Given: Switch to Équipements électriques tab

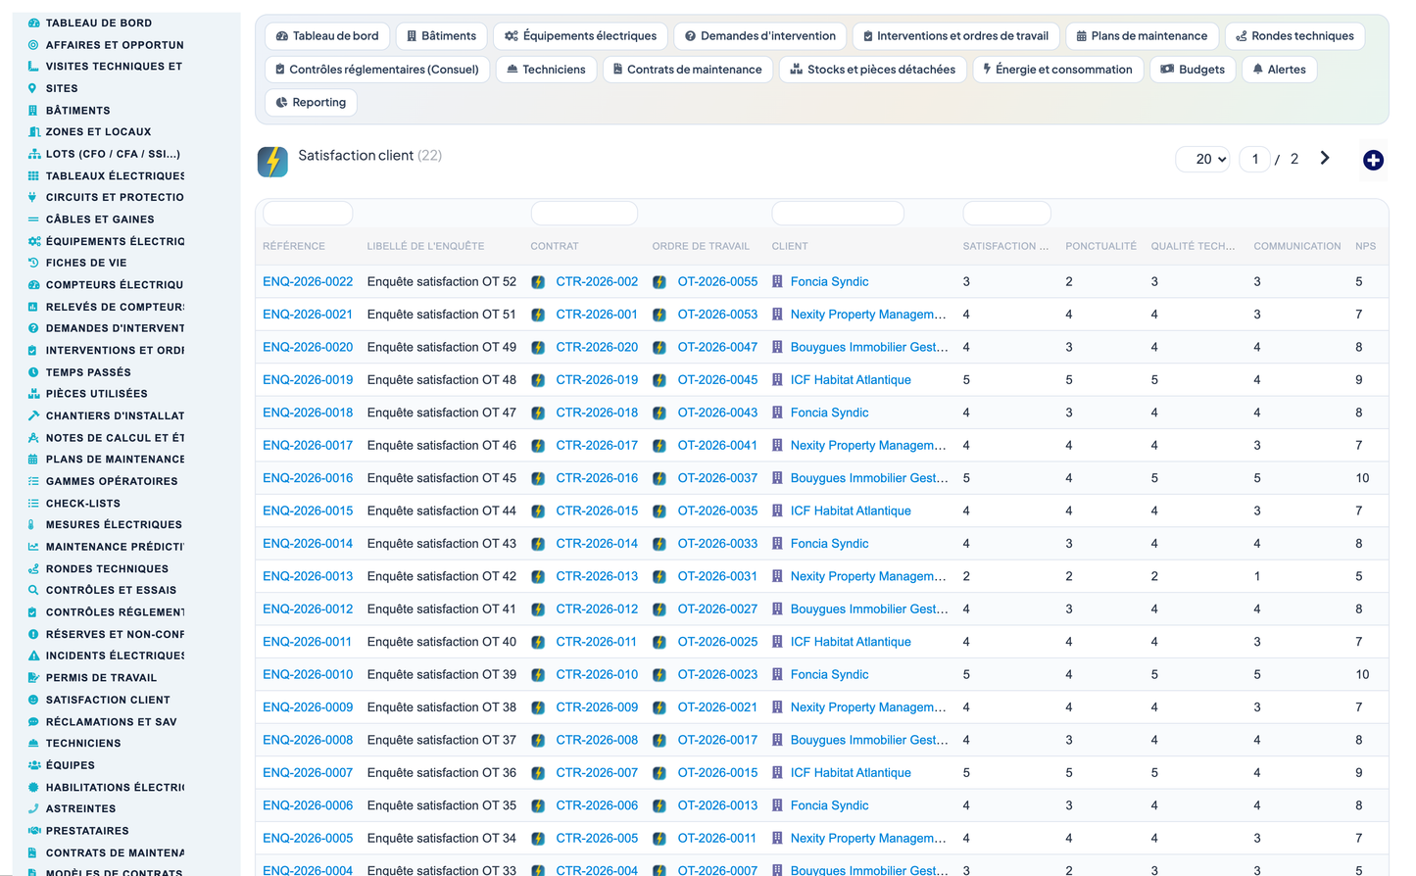Looking at the screenshot, I should 580,36.
